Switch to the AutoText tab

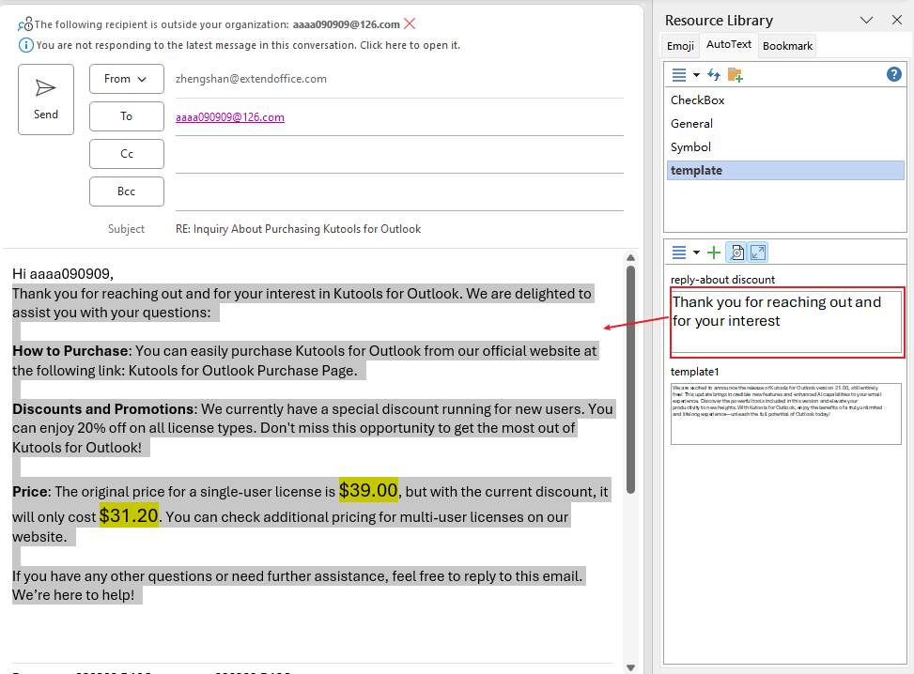tap(729, 44)
